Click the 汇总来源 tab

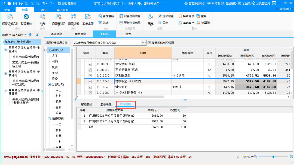point(106,104)
